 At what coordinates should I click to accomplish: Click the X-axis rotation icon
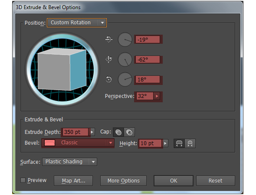click(x=108, y=39)
